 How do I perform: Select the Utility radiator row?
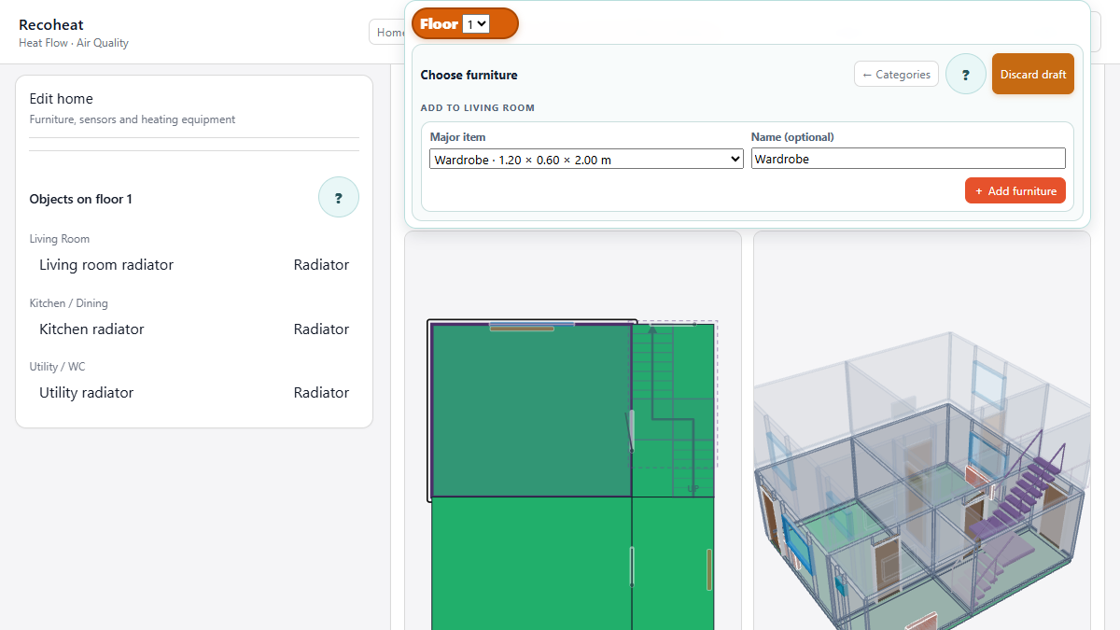(x=194, y=393)
